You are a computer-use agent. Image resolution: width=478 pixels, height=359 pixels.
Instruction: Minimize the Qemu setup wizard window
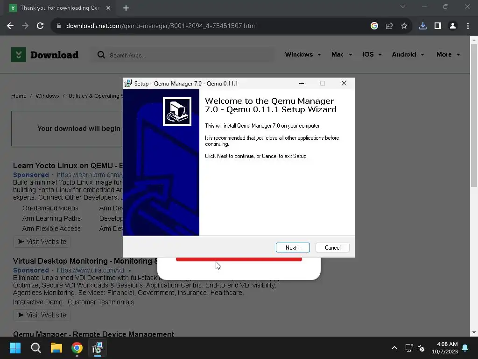point(302,83)
